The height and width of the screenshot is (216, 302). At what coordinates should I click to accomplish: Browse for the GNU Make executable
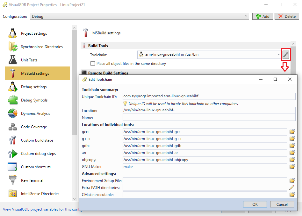point(292,166)
